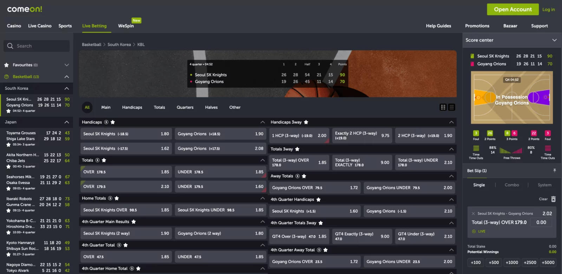The width and height of the screenshot is (562, 274).
Task: Collapse the 4th Quarter Away Total market
Action: point(451,250)
